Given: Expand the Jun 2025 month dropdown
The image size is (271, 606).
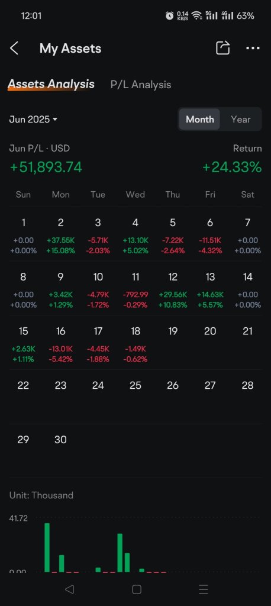Looking at the screenshot, I should 33,119.
